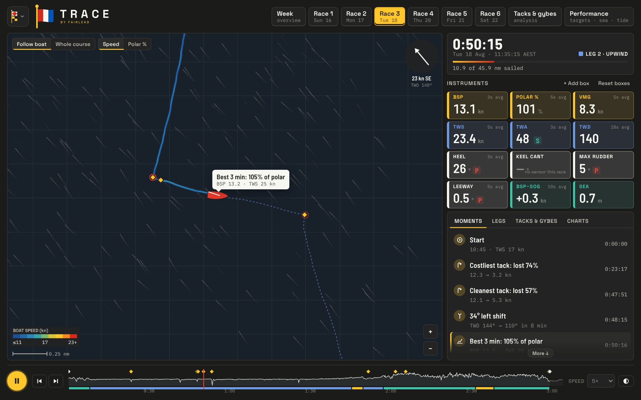Click the Cleanest tack arrow icon
Viewport: 641px width, 400px height.
[x=459, y=290]
